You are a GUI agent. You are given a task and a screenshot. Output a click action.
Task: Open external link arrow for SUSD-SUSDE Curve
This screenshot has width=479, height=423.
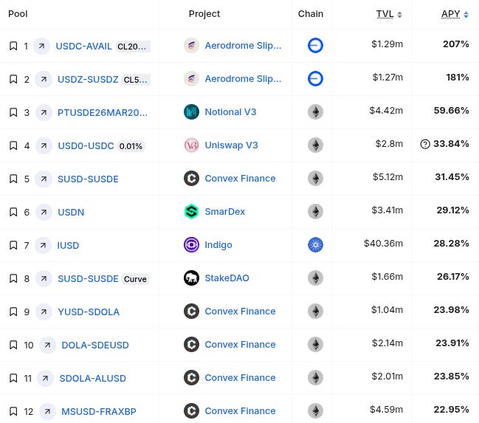point(44,279)
